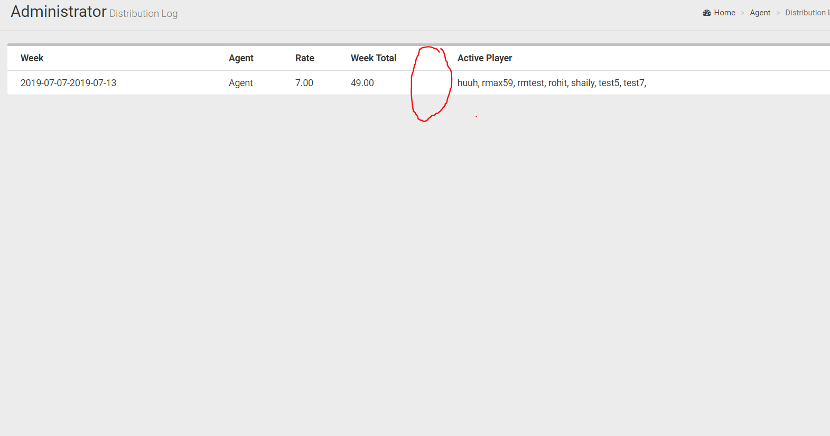Select player name test7 in the list
Screen dimensions: 830x436
(x=633, y=83)
